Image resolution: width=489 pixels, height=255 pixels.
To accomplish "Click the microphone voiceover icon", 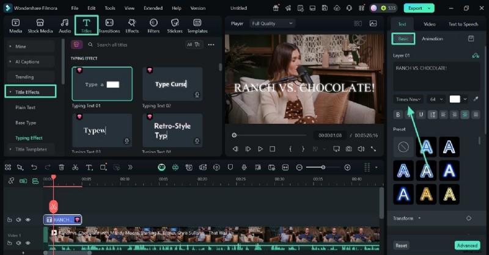I will (244, 167).
